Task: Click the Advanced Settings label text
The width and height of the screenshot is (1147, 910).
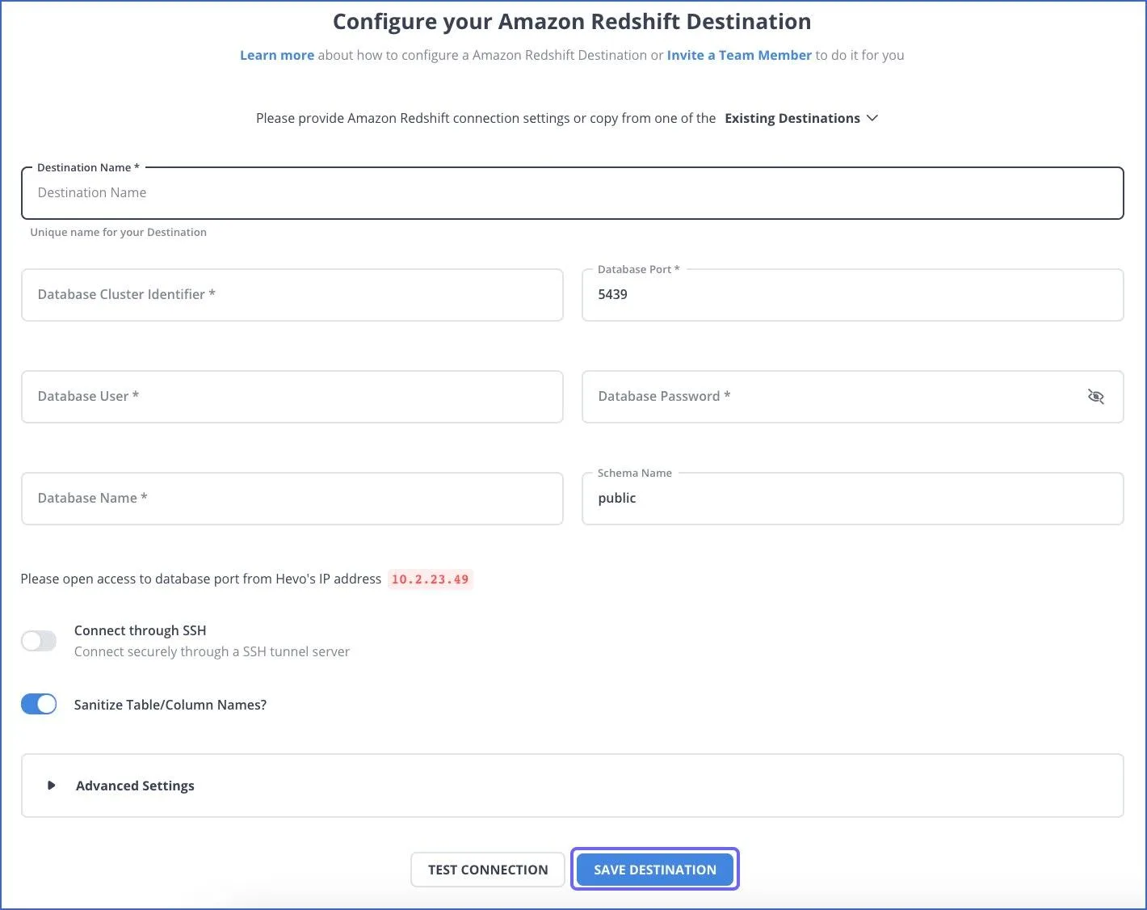Action: [x=135, y=786]
